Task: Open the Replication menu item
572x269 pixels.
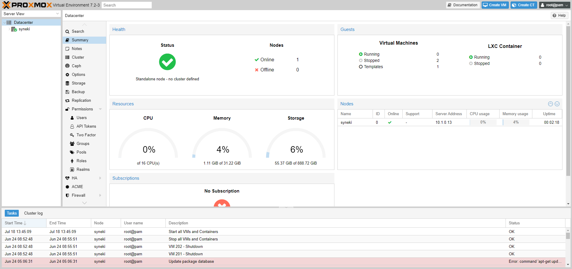Action: [84, 101]
